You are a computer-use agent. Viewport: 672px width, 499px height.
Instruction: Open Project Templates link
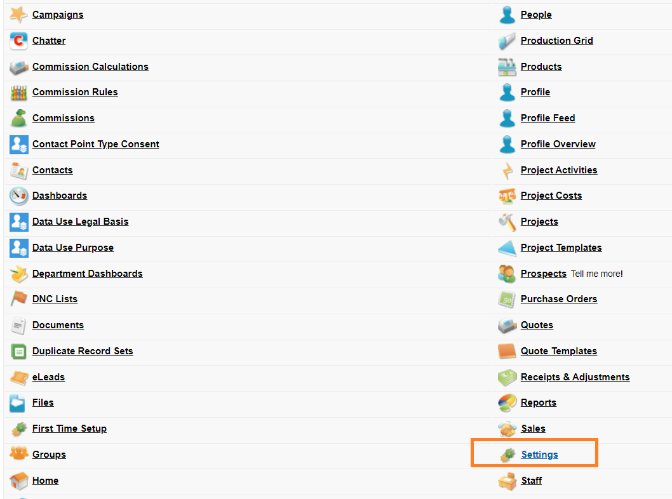(561, 248)
